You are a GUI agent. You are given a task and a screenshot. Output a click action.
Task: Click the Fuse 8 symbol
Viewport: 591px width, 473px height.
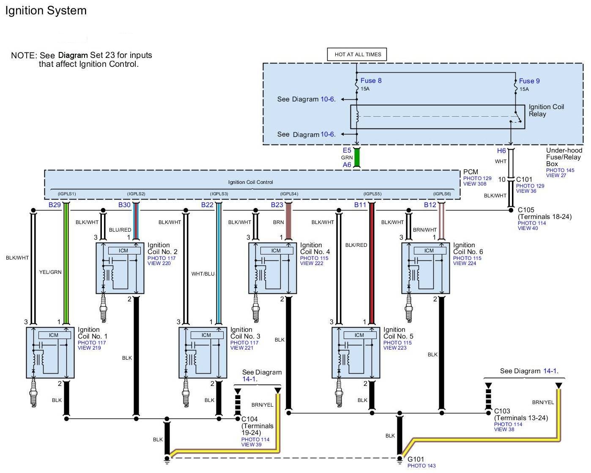357,88
